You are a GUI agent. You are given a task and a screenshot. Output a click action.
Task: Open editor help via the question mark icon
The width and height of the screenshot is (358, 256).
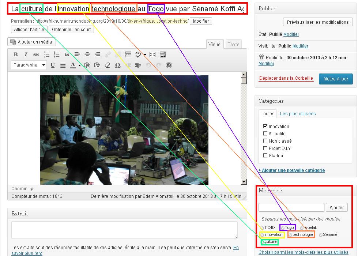(x=169, y=65)
